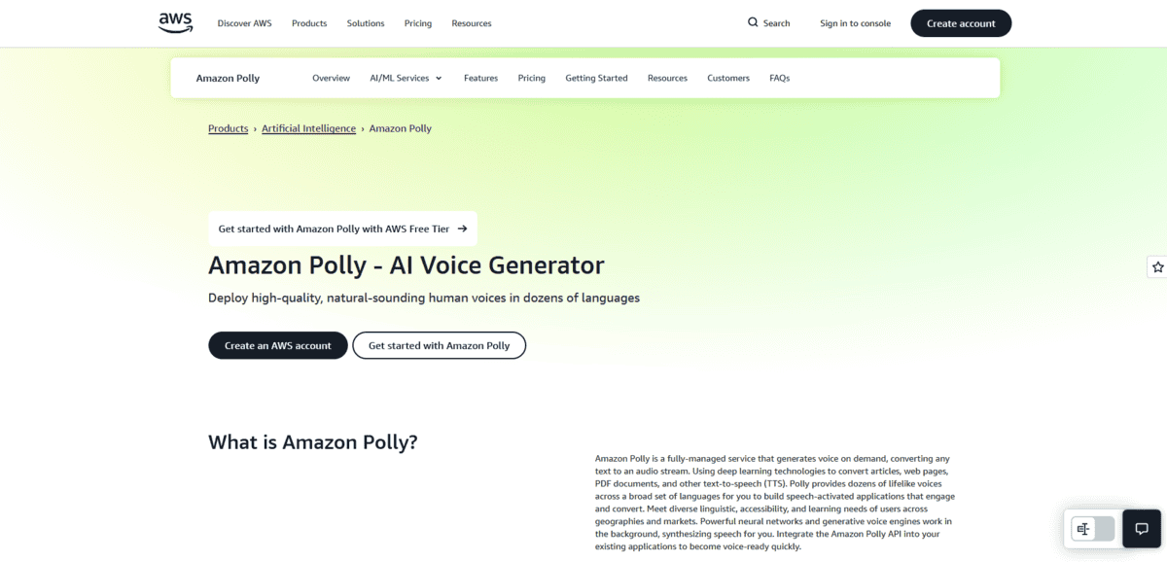Open the chat support widget
Screen dimensions: 1167x562
point(1141,528)
